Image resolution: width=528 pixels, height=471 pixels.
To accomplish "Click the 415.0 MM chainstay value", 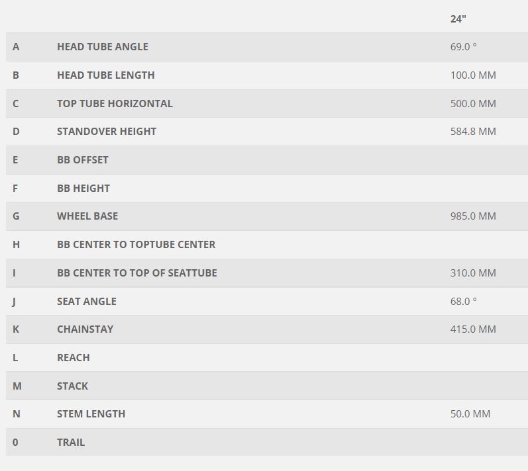I will tap(473, 329).
